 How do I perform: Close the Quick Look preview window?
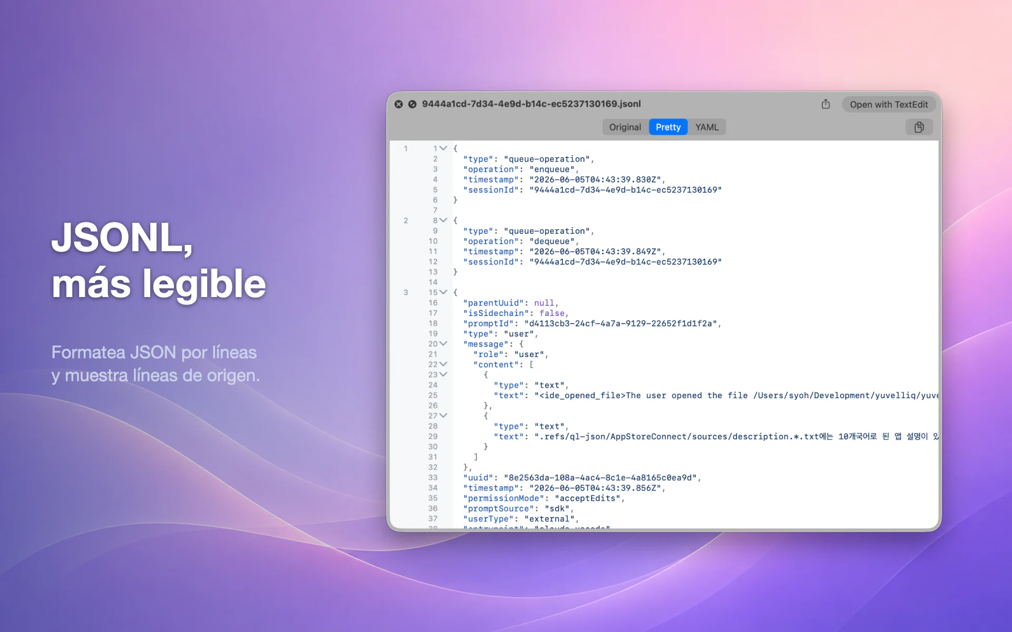(399, 104)
